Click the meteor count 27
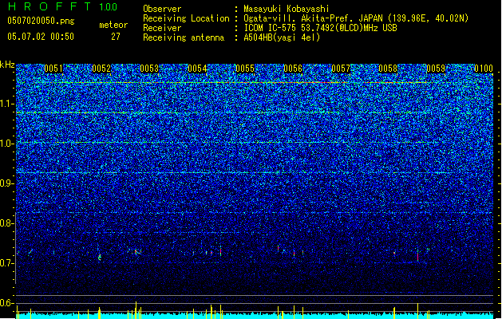The height and width of the screenshot is (319, 502). 116,37
